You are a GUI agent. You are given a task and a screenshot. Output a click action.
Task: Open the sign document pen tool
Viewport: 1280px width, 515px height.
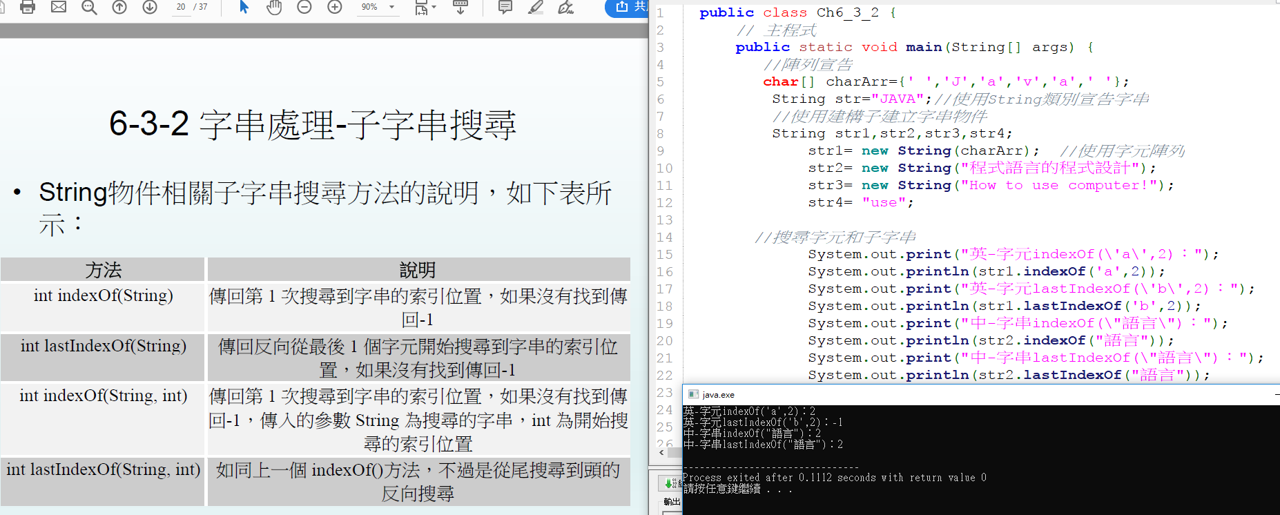tap(566, 7)
